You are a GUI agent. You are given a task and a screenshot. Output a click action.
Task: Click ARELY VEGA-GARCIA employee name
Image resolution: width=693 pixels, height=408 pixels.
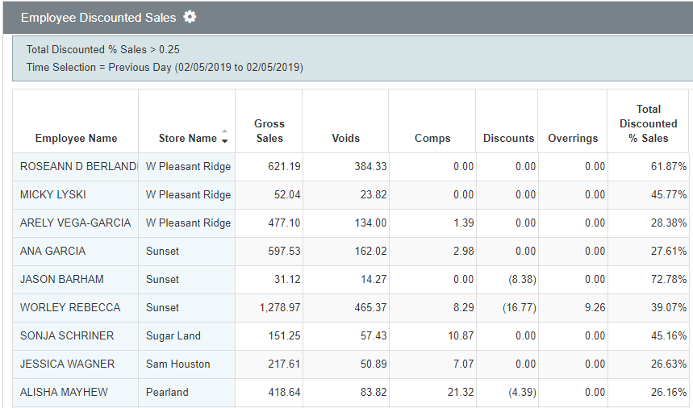point(75,223)
